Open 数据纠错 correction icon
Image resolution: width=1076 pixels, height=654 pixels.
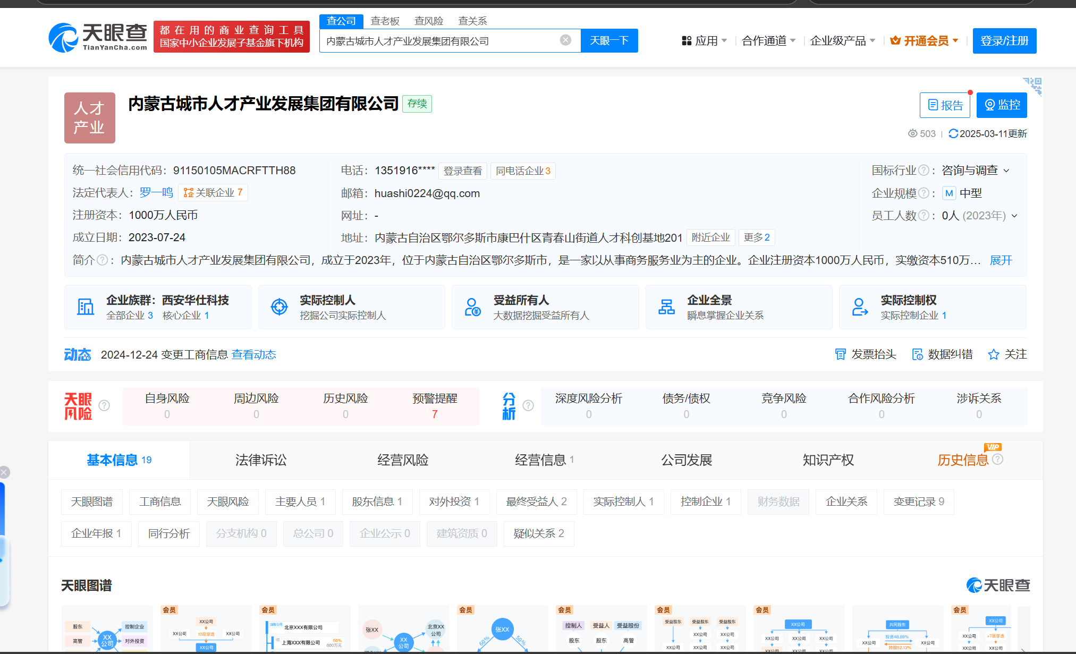(917, 354)
